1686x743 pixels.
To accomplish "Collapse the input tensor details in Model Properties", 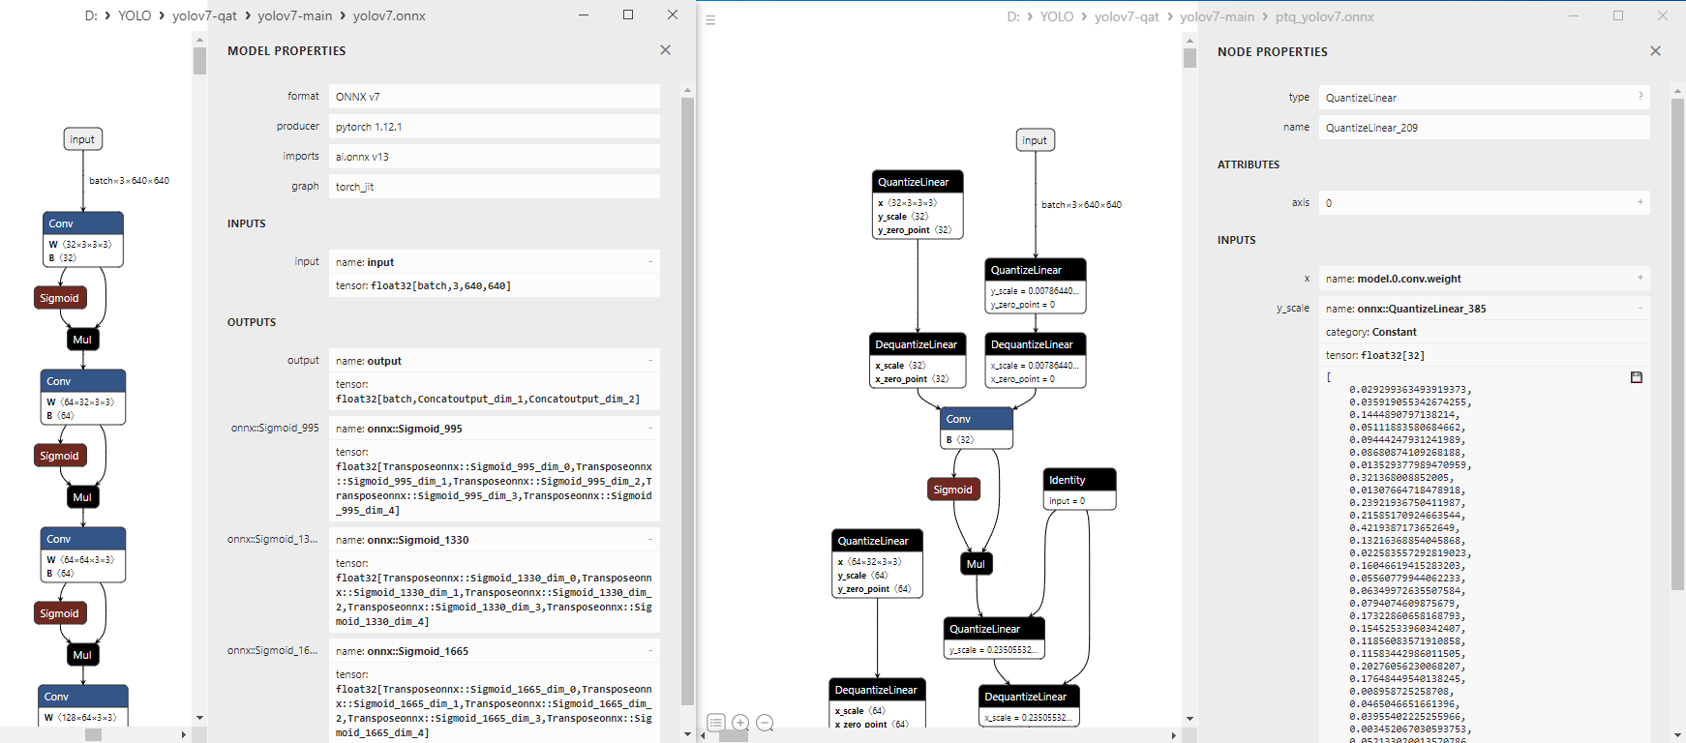I will click(x=650, y=261).
